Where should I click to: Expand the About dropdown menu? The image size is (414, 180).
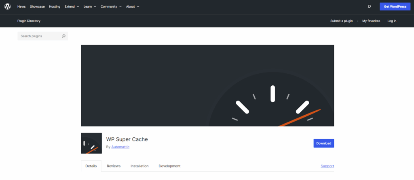click(133, 6)
